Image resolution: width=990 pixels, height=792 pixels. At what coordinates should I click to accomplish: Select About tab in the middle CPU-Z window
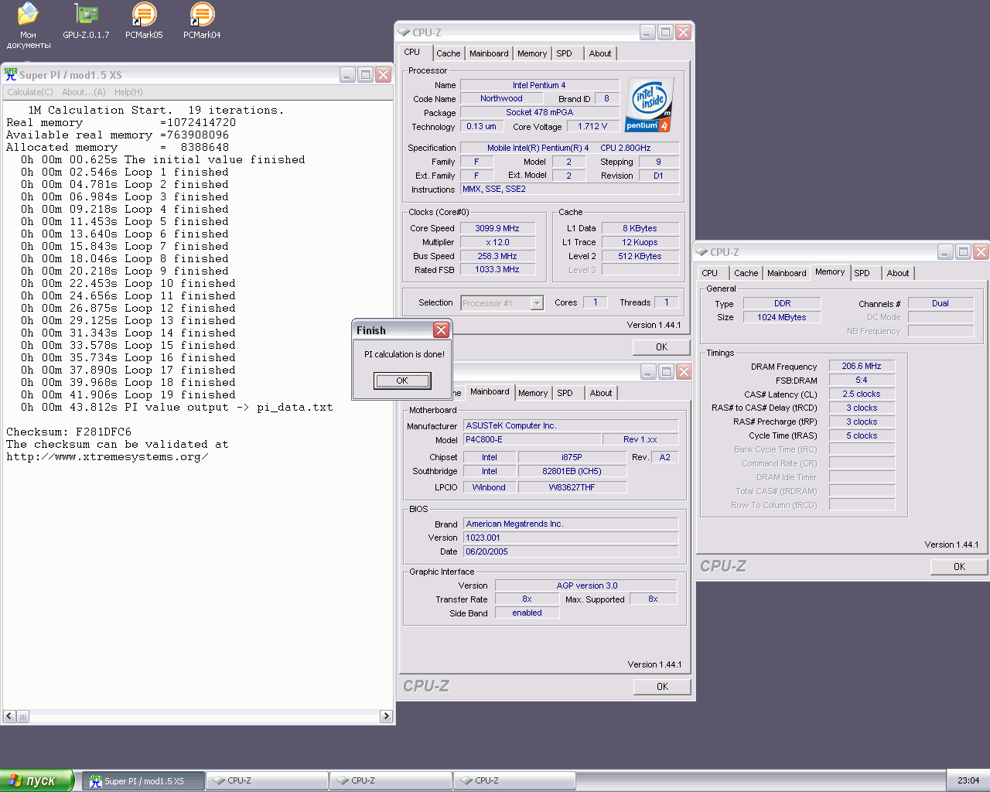click(601, 393)
